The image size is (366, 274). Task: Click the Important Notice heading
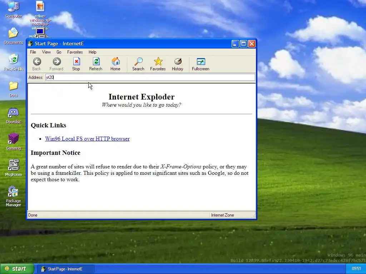55,153
